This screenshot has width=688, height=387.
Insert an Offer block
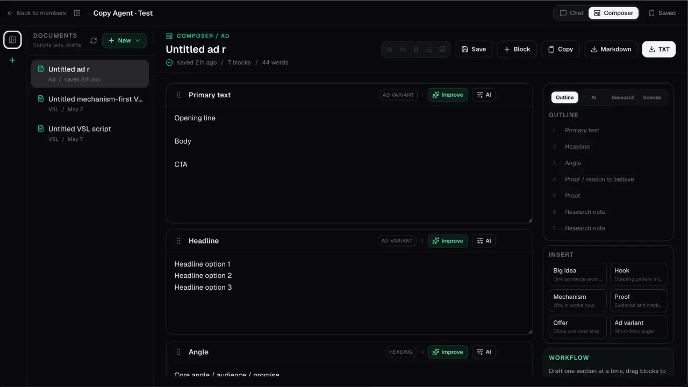tap(578, 327)
